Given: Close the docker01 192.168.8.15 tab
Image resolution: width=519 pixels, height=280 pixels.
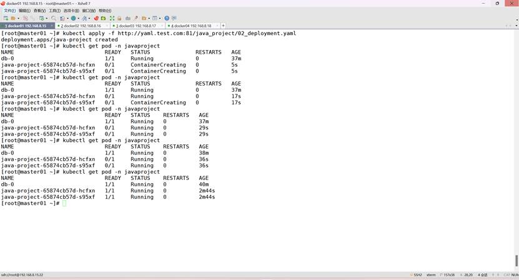Looking at the screenshot, I should (x=52, y=26).
